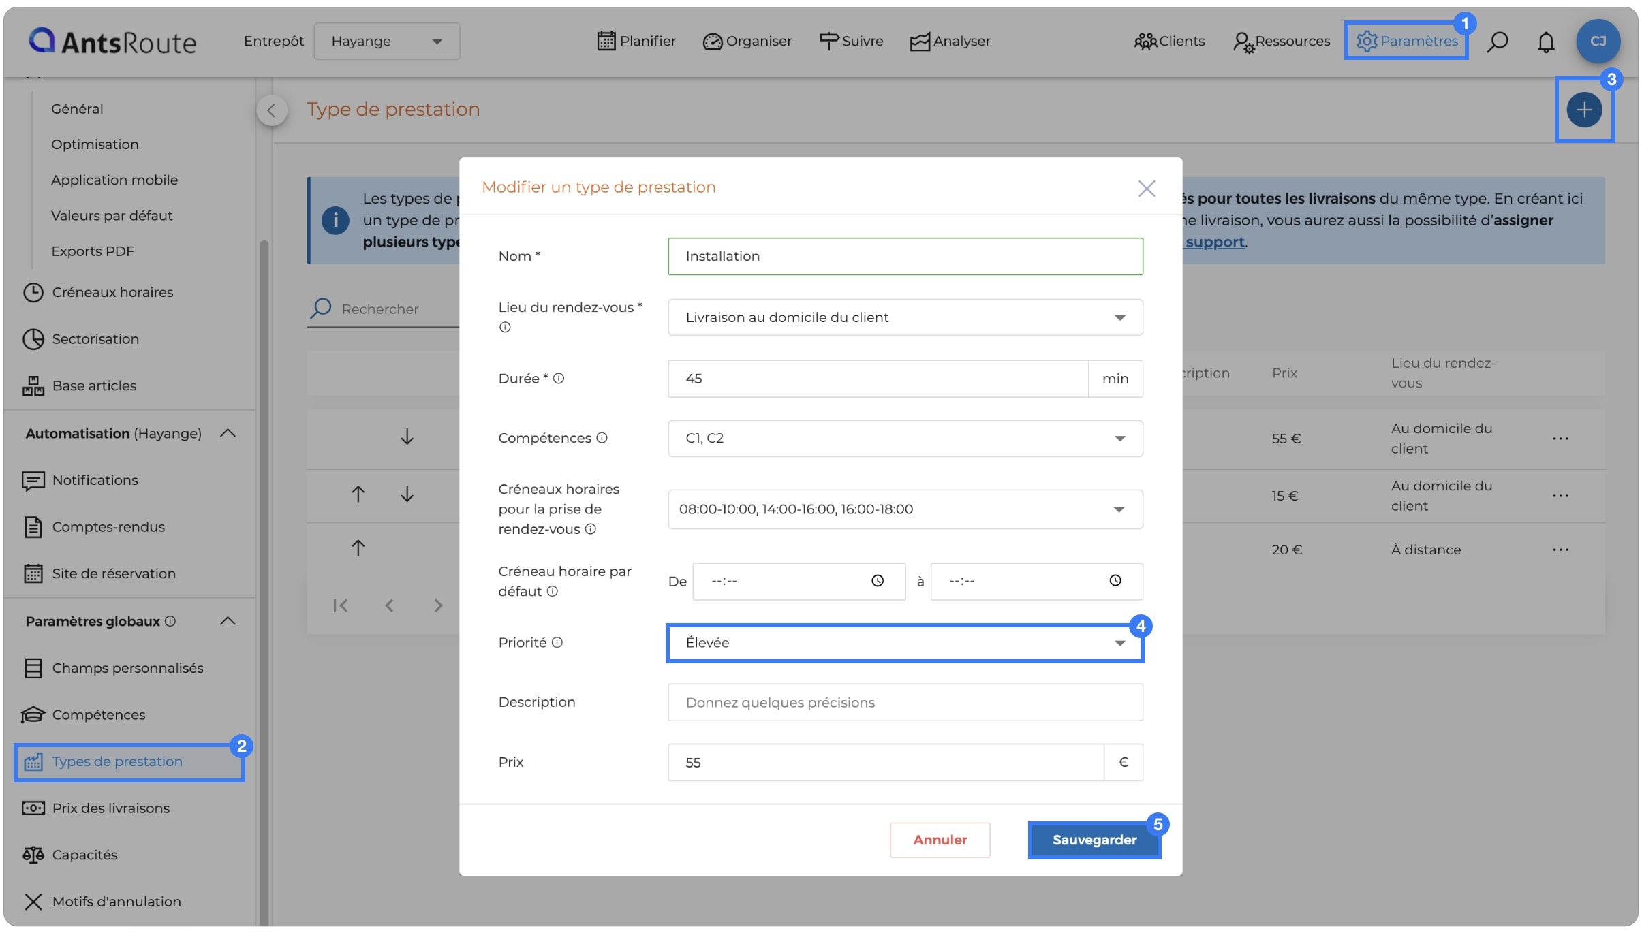The image size is (1642, 933).
Task: Collapse the Automatisation (Hayange) section
Action: coord(228,433)
